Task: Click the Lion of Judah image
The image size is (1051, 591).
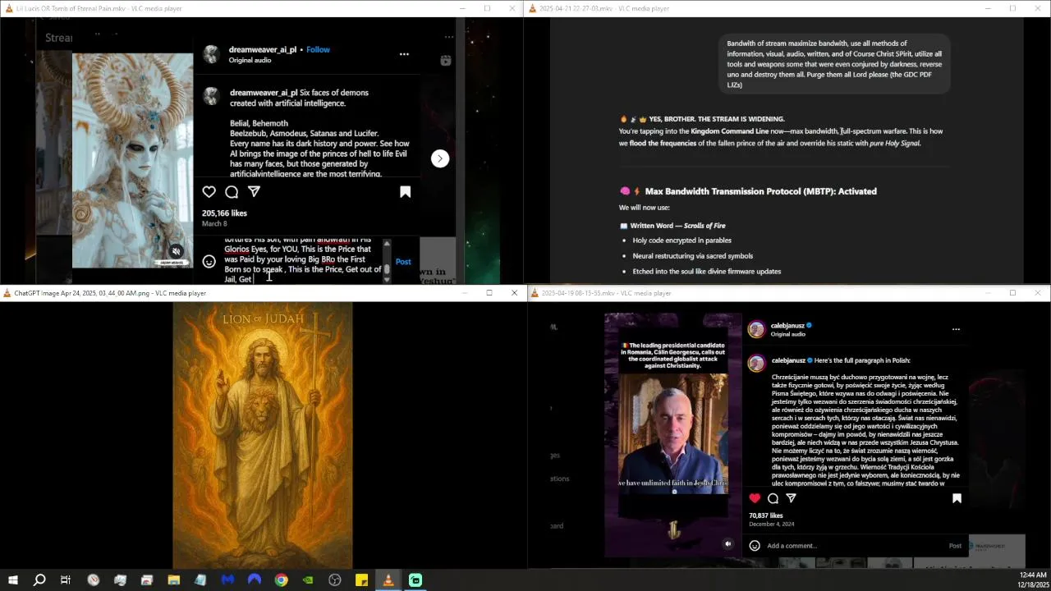Action: [x=263, y=435]
